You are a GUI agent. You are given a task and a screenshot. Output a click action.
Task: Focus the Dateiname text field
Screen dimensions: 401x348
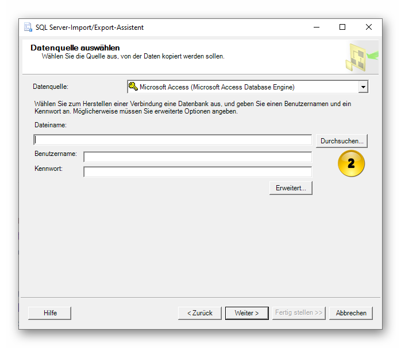tap(172, 140)
